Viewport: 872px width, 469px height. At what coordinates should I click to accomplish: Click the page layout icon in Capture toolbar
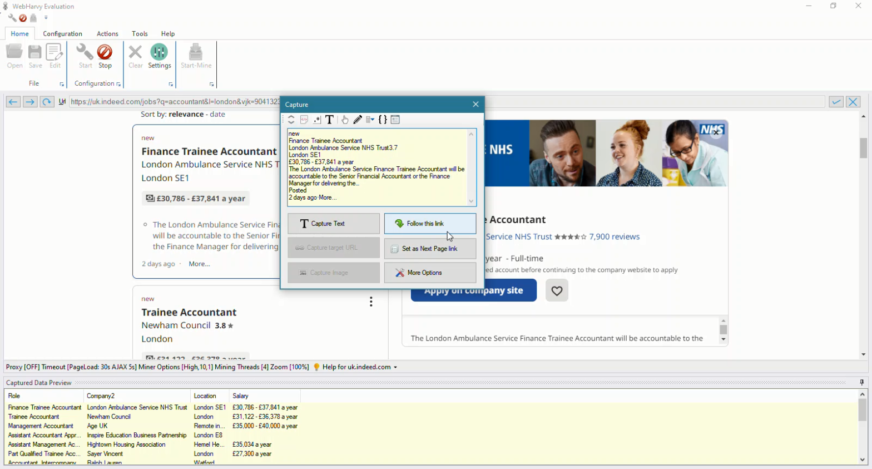point(395,120)
